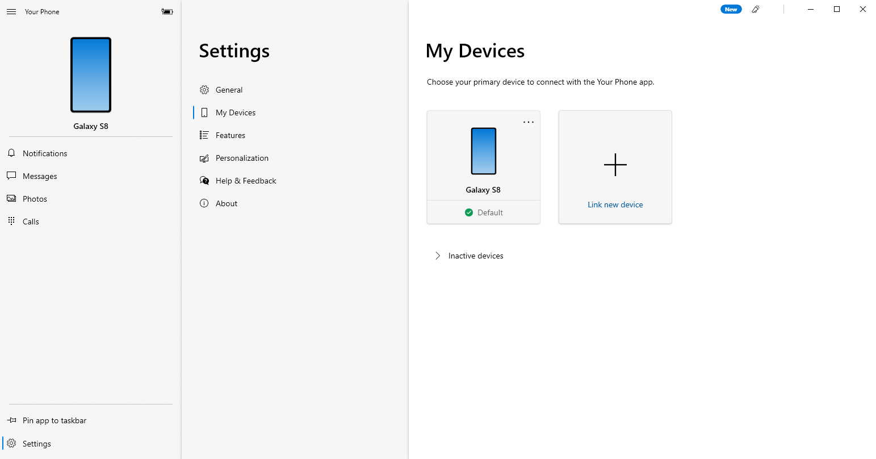Click the Messages chat bubble icon
The image size is (876, 459).
click(11, 176)
